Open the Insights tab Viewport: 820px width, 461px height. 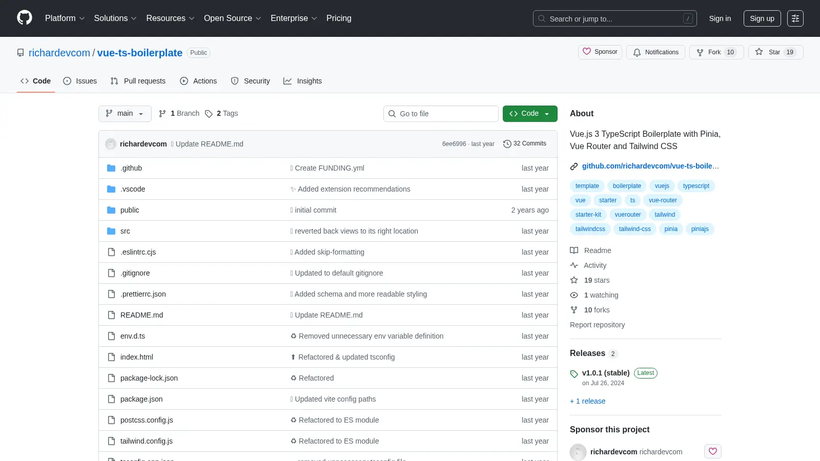coord(302,81)
